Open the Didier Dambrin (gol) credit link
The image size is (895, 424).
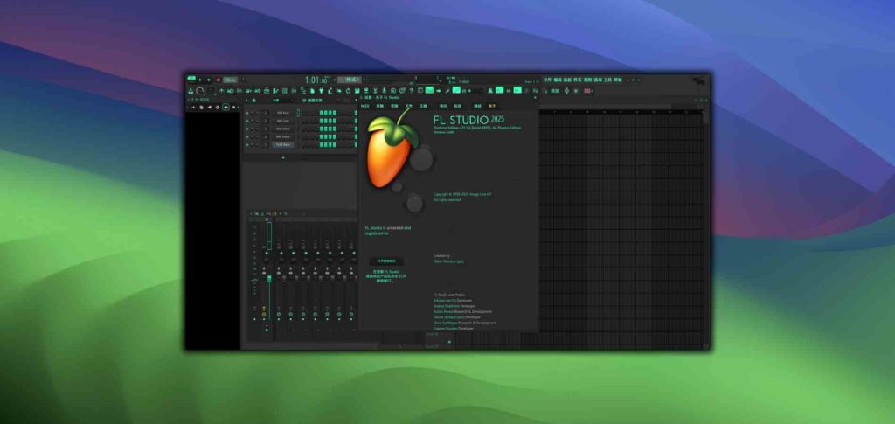coord(448,261)
